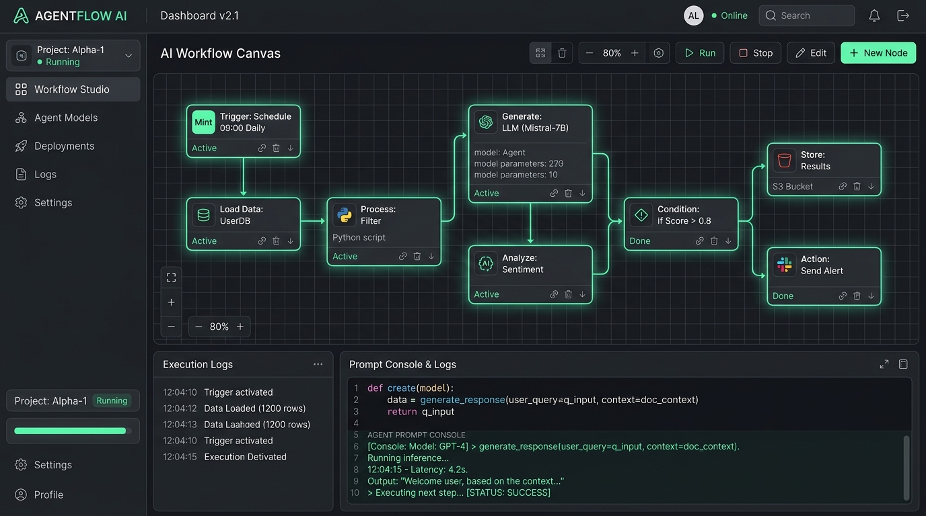Click link icon on Load Data node
Screen dimensions: 926x516
tap(262, 241)
